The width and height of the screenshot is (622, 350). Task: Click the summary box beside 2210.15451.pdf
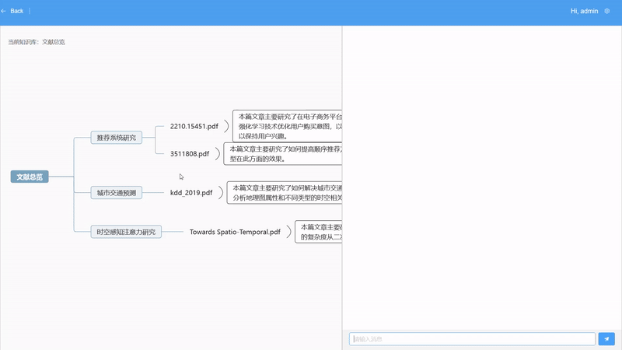(288, 126)
